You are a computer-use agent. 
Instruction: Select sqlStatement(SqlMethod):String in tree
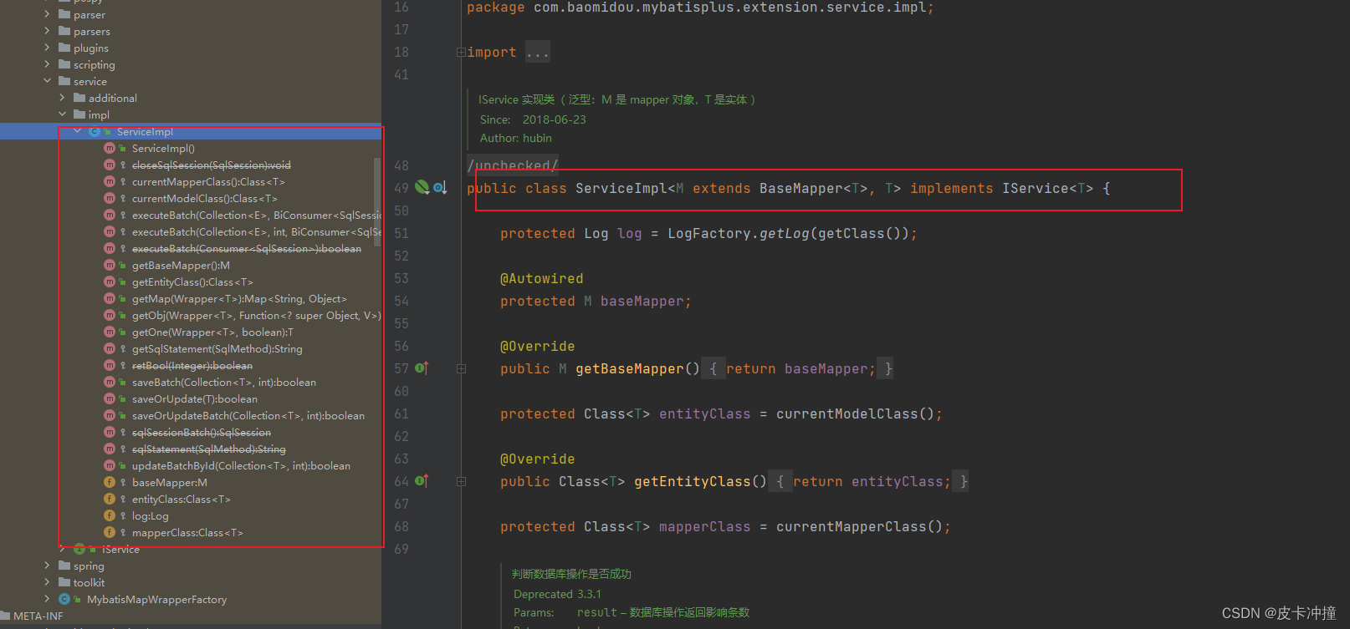(209, 449)
